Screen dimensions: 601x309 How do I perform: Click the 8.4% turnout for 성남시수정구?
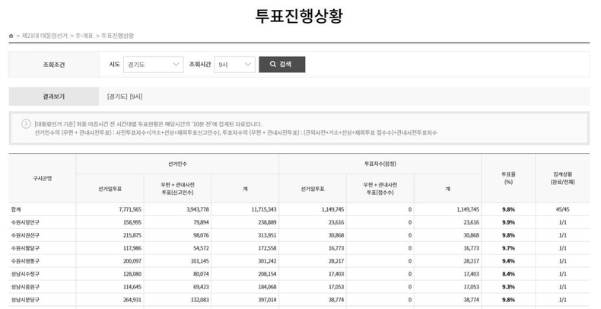click(x=508, y=274)
